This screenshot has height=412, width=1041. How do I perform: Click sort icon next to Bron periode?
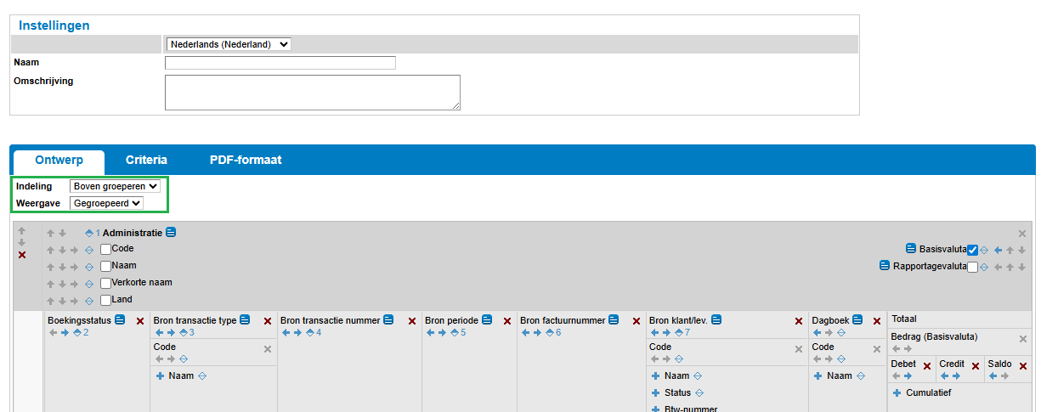click(x=455, y=332)
